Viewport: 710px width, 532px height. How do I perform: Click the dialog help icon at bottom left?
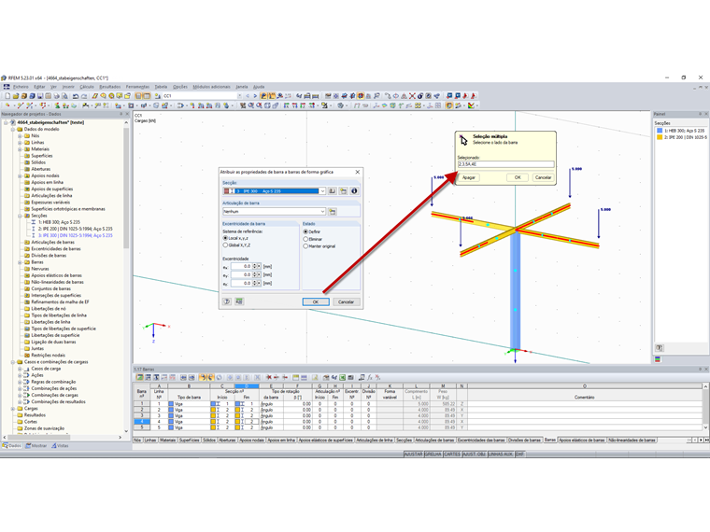tap(227, 301)
